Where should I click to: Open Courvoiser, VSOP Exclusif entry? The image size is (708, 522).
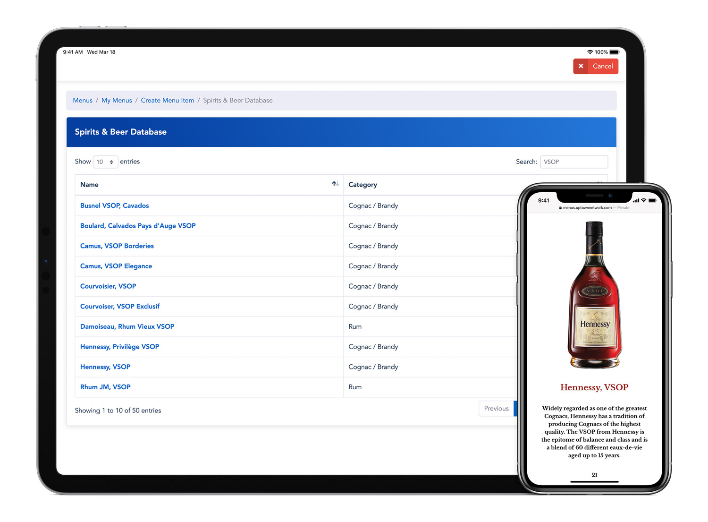(120, 307)
